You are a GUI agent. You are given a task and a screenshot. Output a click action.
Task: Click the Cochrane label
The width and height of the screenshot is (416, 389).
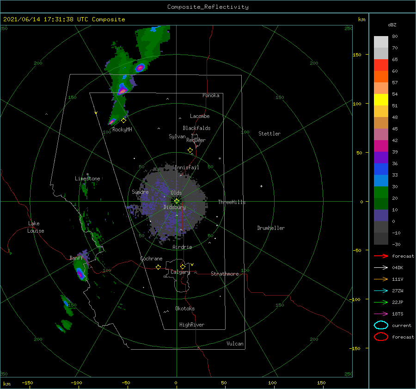coord(151,259)
